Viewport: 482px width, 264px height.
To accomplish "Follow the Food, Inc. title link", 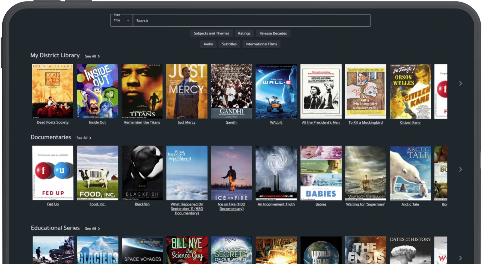I will [97, 204].
